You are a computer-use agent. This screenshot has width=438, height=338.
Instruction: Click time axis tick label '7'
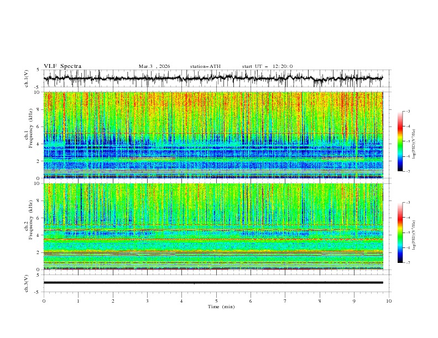(285, 301)
